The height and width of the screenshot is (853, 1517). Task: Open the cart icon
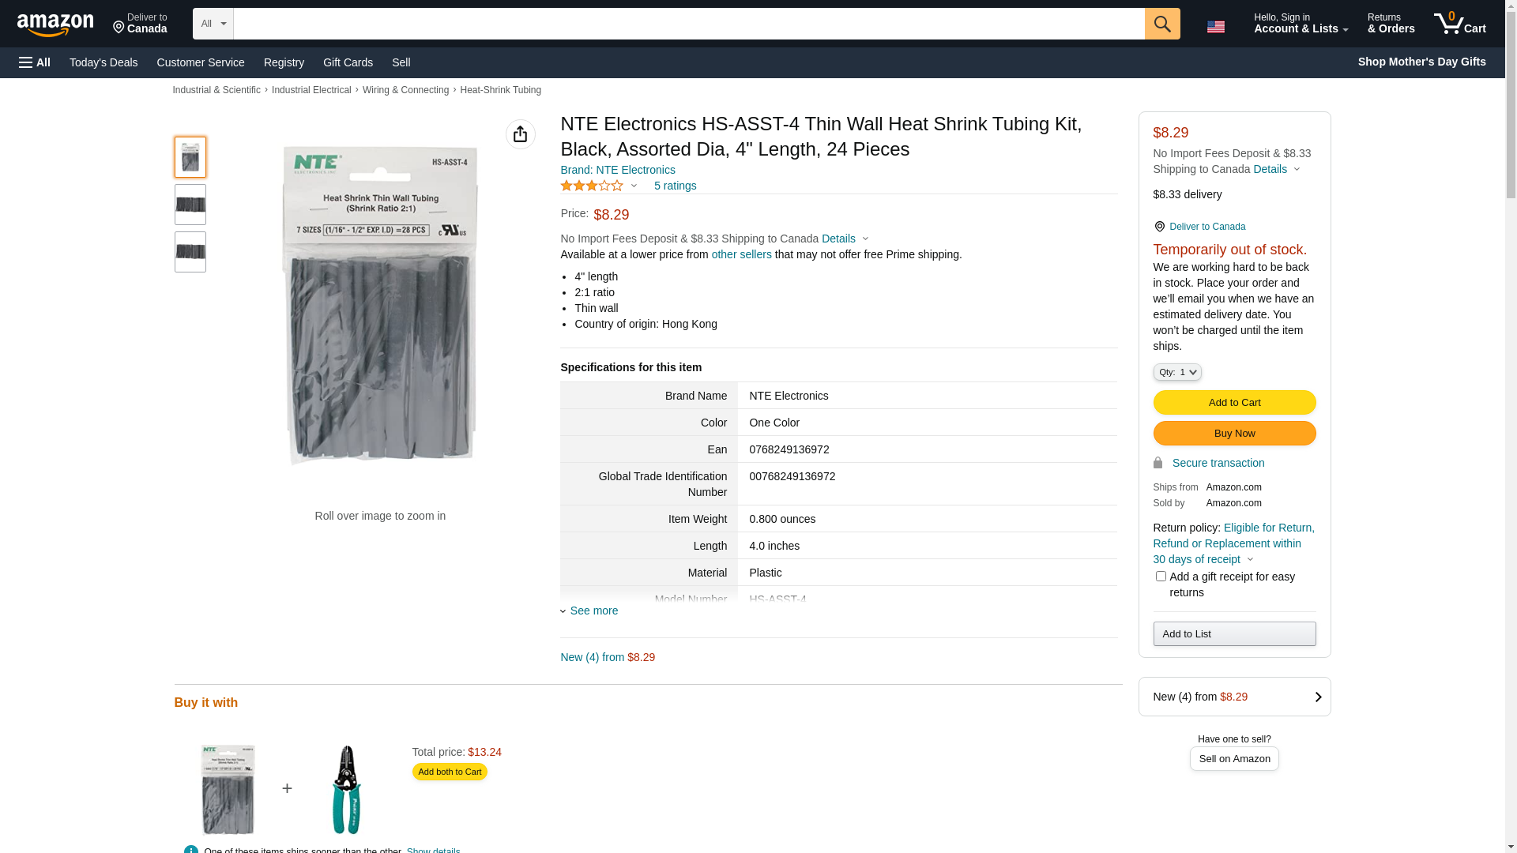(1459, 24)
